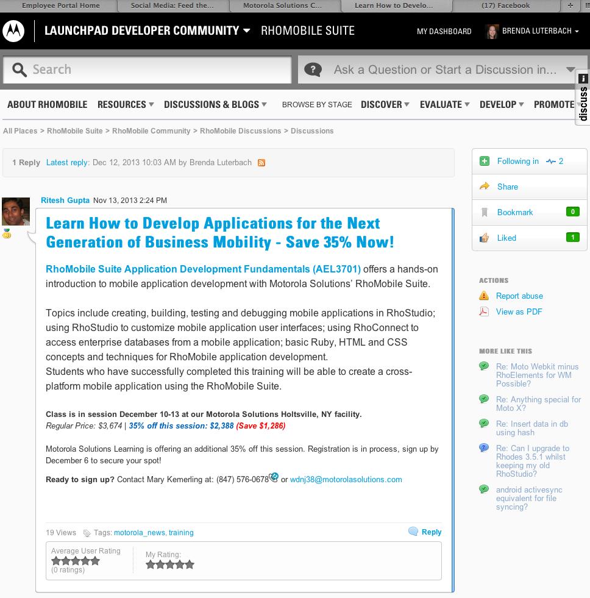Viewport: 590px width, 598px height.
Task: Open RhoMobile Community breadcrumb
Action: [x=151, y=131]
